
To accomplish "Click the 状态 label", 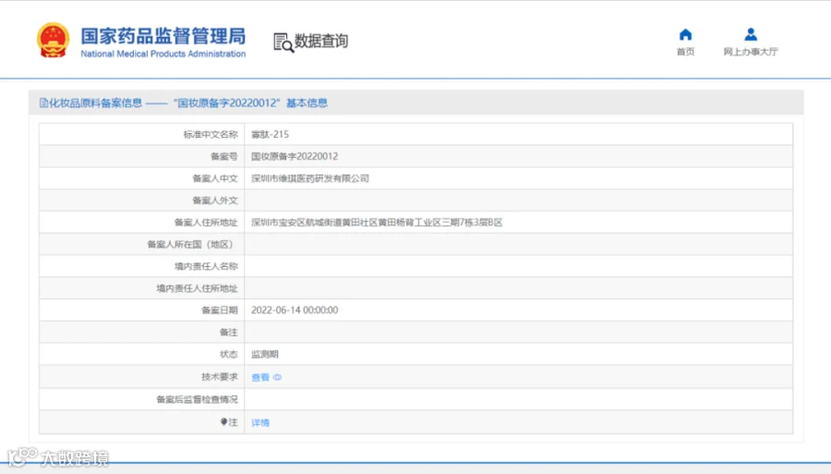I will click(228, 354).
